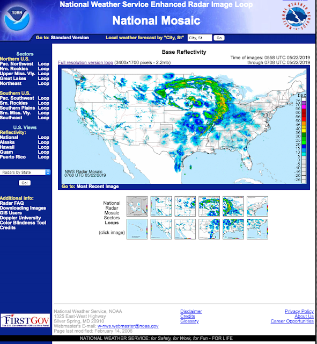The height and width of the screenshot is (344, 317).
Task: Open the Alaska sector loop thumbnail
Action: click(137, 206)
